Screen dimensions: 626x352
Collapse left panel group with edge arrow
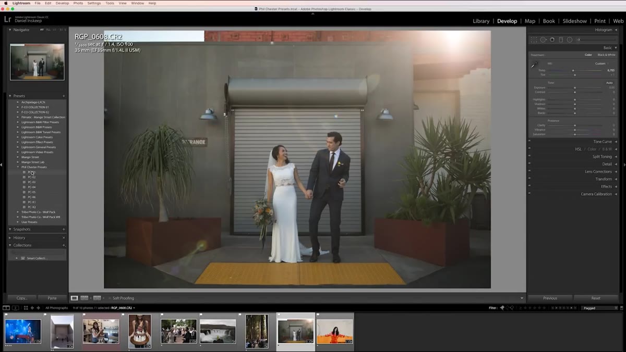[x=2, y=165]
